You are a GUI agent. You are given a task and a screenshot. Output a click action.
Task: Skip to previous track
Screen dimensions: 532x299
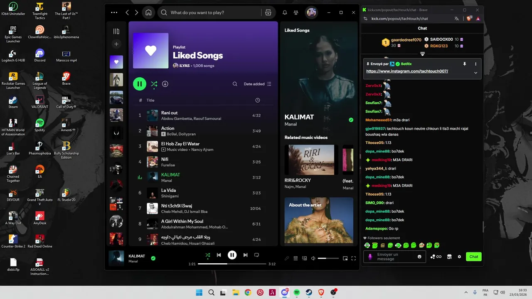point(219,255)
